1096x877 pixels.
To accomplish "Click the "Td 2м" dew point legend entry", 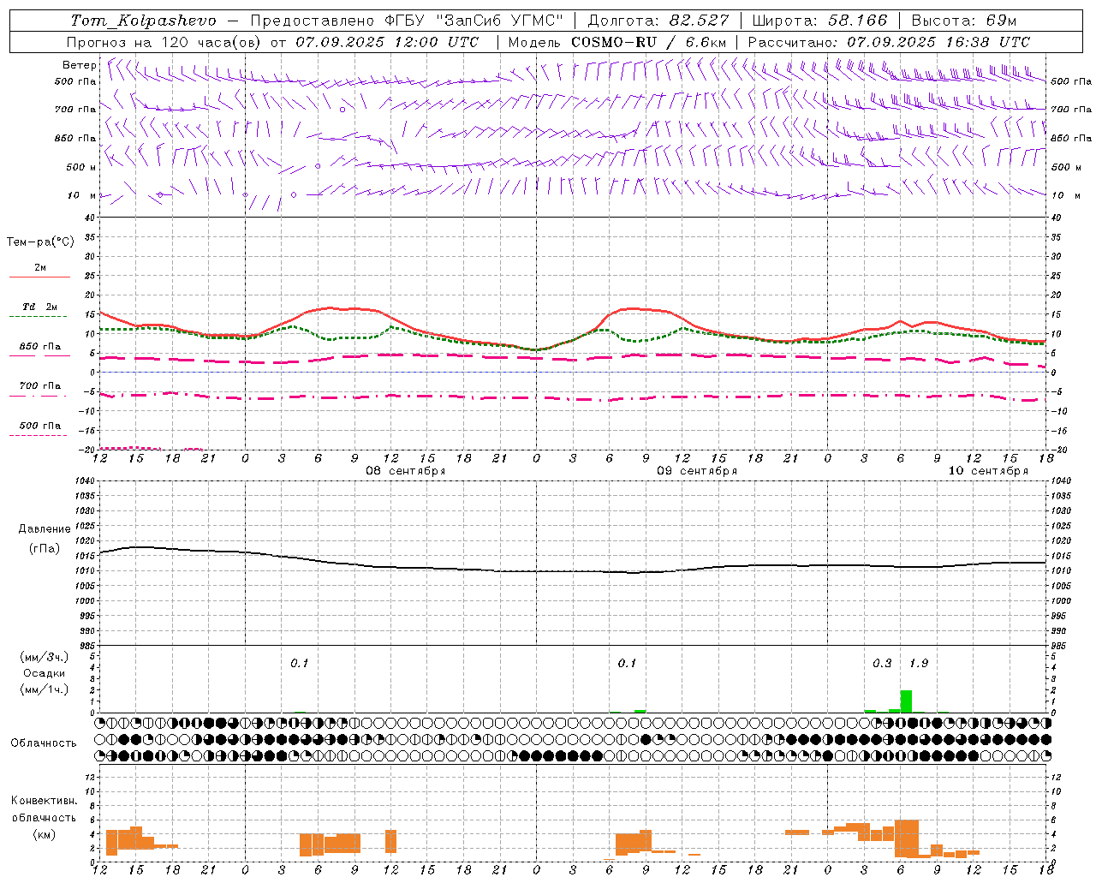I will coord(39,307).
